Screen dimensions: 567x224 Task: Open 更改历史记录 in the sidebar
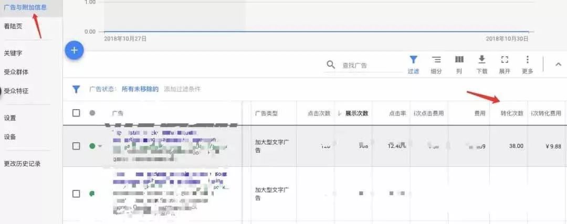pyautogui.click(x=22, y=163)
